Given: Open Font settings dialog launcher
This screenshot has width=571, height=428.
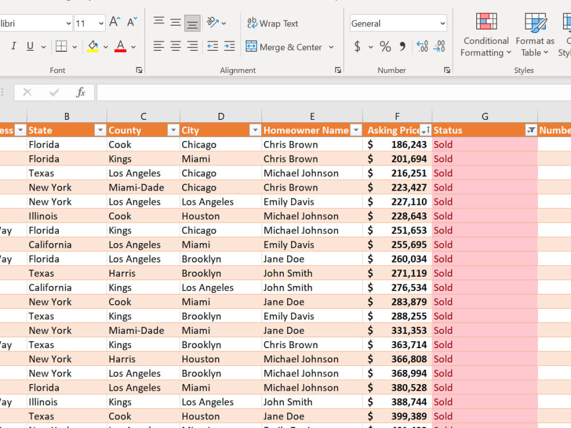Looking at the screenshot, I should point(139,70).
